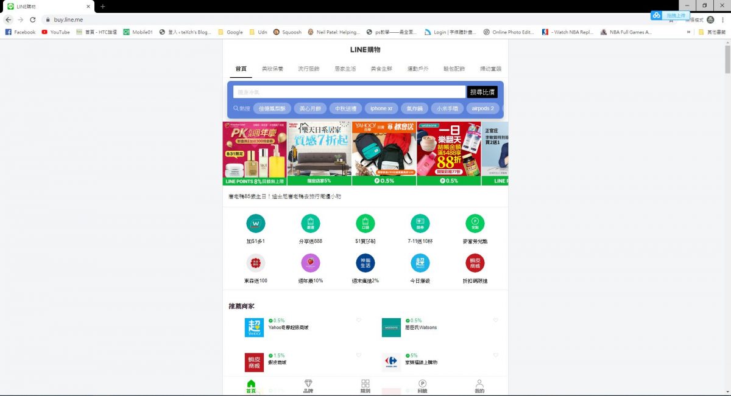
Task: Switch to the 婦幼童裝 tab
Action: click(491, 69)
